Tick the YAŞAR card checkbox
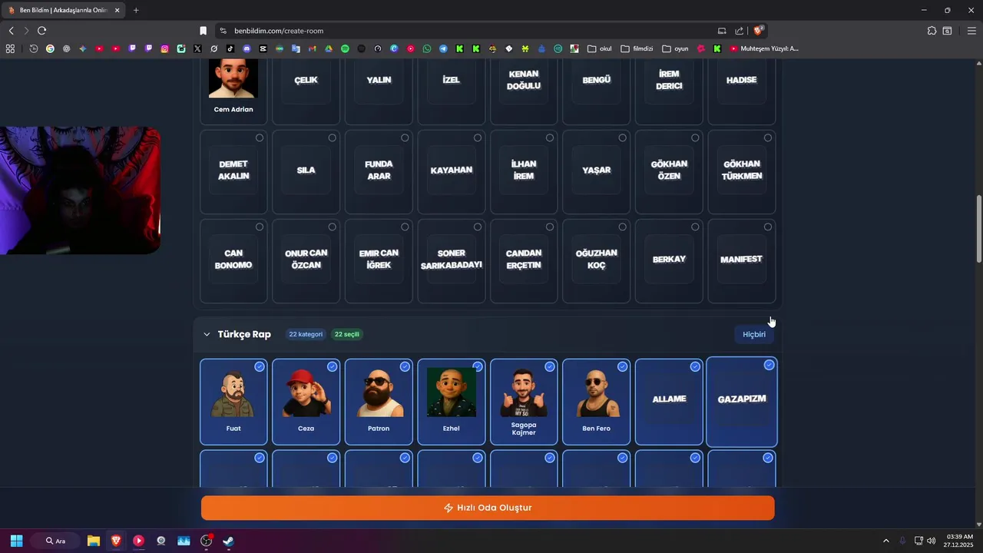This screenshot has height=553, width=983. [622, 137]
